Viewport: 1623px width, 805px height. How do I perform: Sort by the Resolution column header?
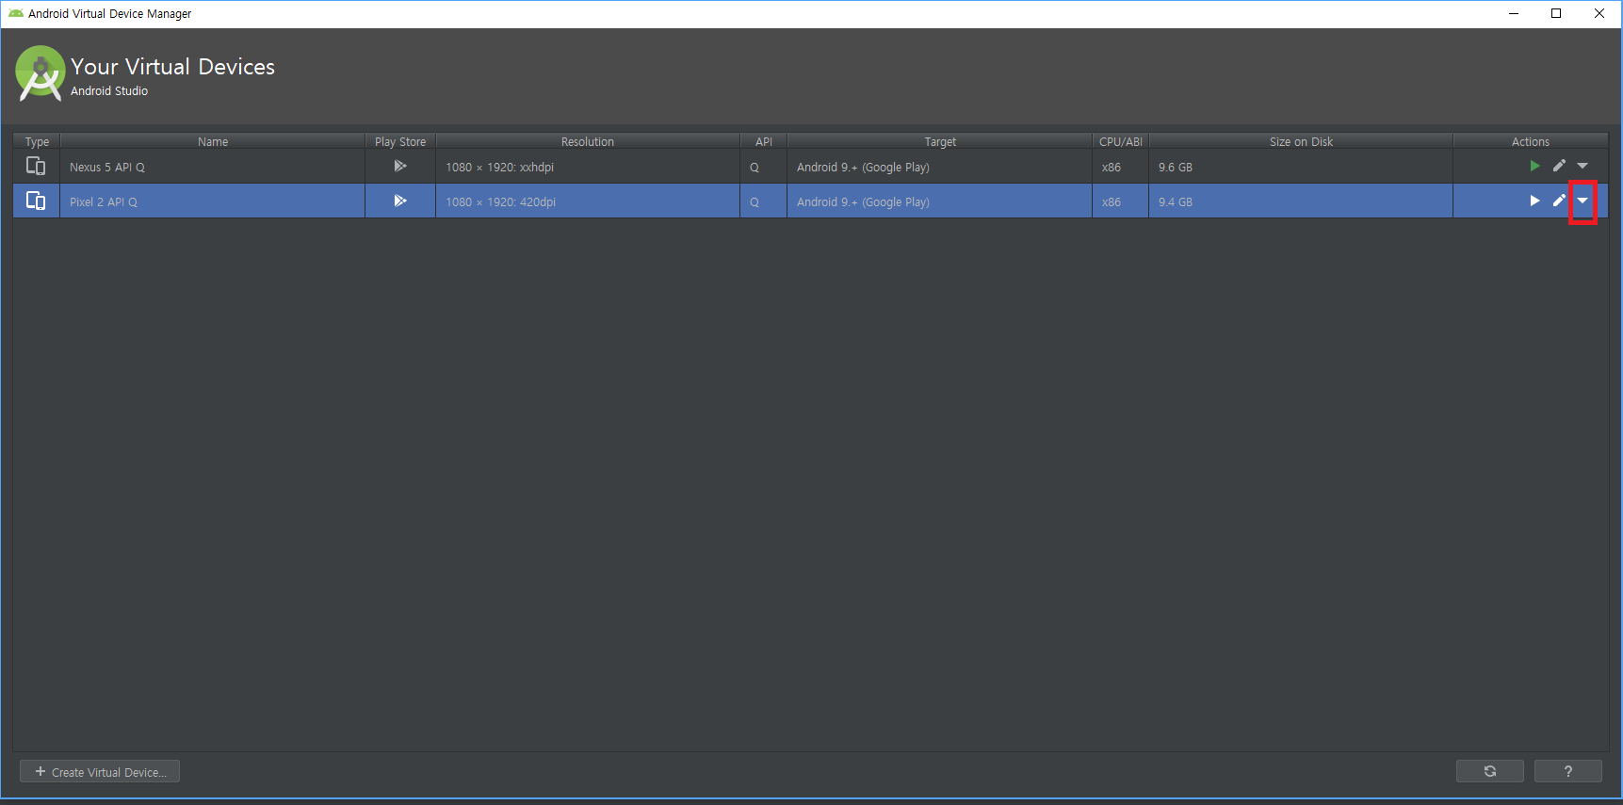588,141
